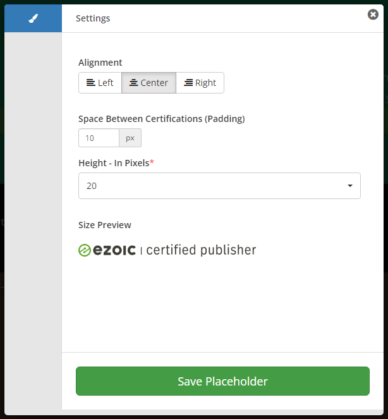Click the green Ezoic logo icon
Screen dimensions: 388x419
coord(85,250)
